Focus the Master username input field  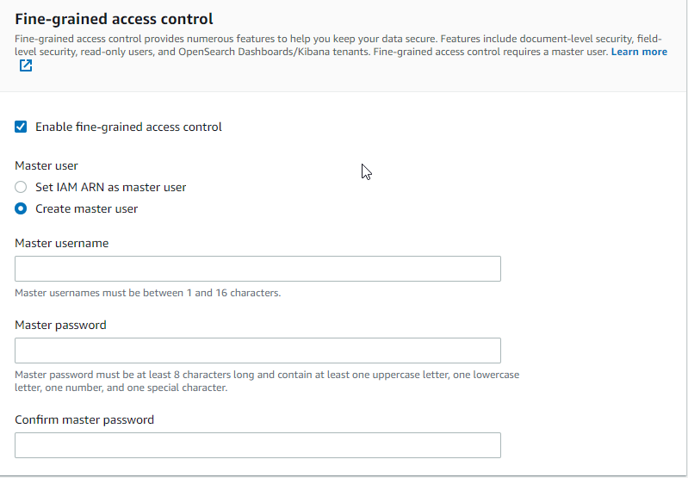coord(257,269)
